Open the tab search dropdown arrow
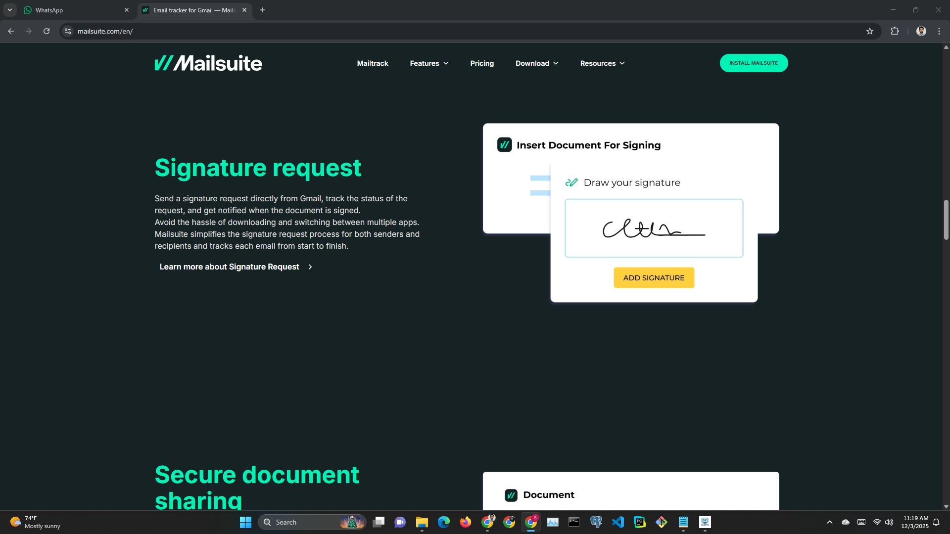Screen dimensions: 950x534 click(9, 10)
